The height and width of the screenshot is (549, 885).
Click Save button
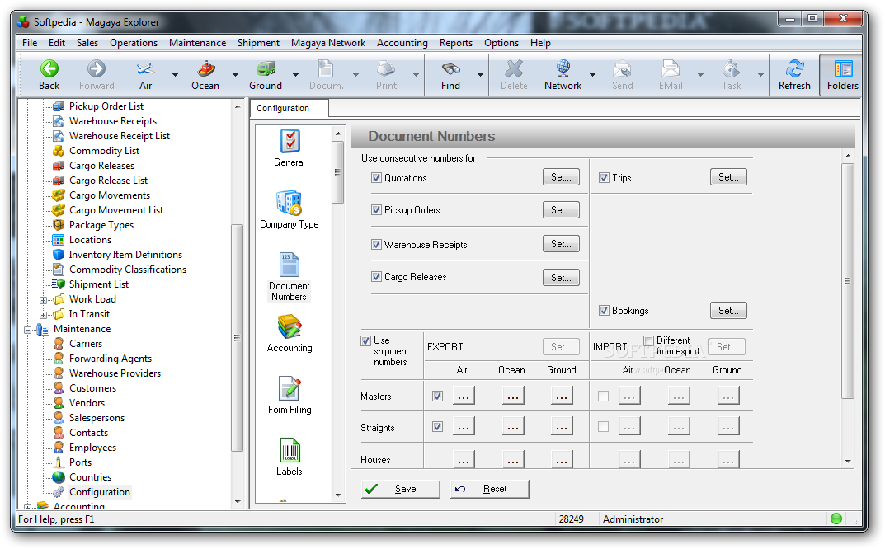point(400,489)
